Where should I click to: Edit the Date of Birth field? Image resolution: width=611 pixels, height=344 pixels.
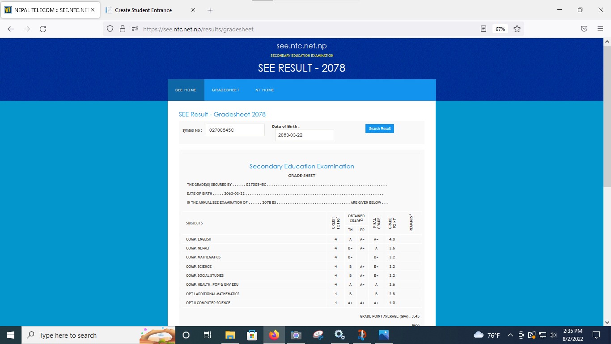click(304, 135)
